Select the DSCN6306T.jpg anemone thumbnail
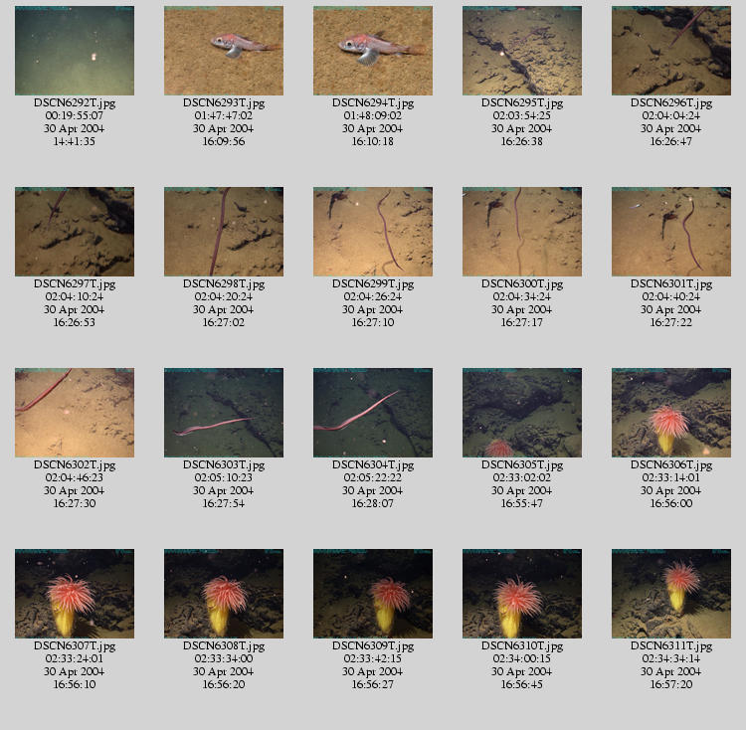746x730 pixels. (670, 413)
